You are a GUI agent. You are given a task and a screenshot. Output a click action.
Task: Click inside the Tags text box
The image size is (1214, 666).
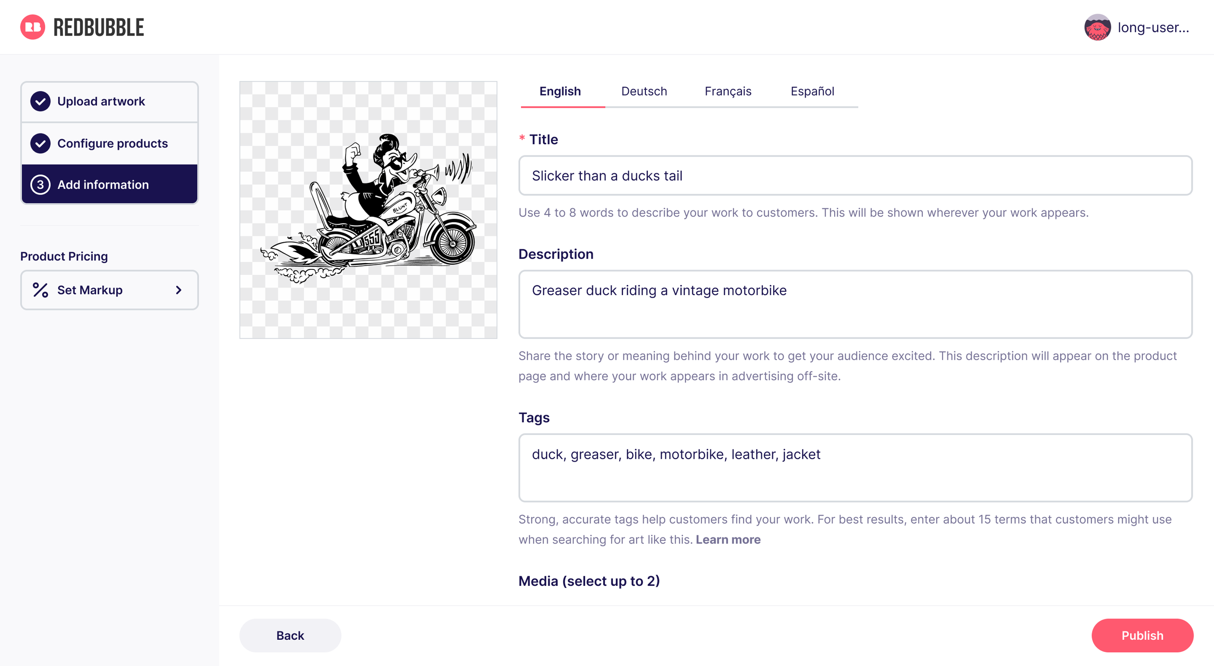click(x=855, y=467)
